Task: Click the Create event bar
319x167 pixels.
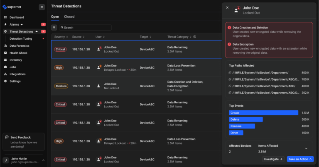Action: point(263,113)
